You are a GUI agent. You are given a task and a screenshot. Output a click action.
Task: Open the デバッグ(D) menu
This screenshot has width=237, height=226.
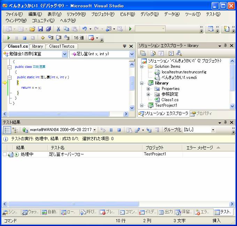pyautogui.click(x=149, y=14)
